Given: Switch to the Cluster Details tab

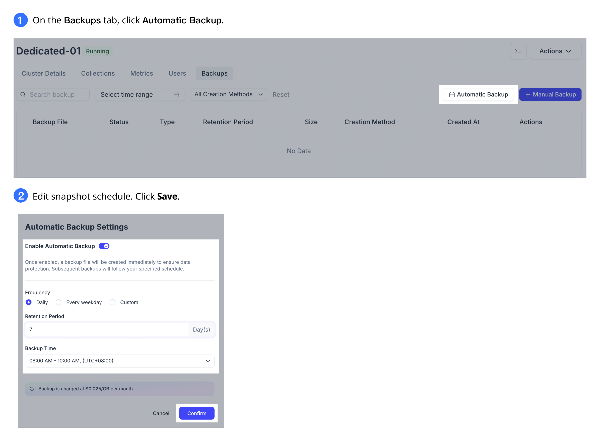Looking at the screenshot, I should [x=44, y=73].
